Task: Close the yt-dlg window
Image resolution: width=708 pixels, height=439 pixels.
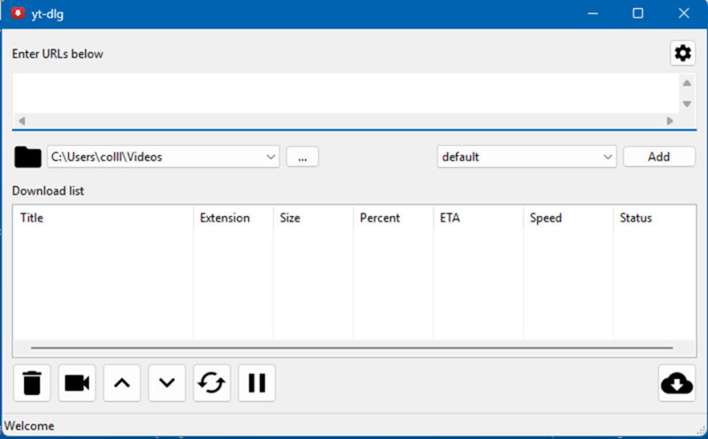Action: (683, 13)
